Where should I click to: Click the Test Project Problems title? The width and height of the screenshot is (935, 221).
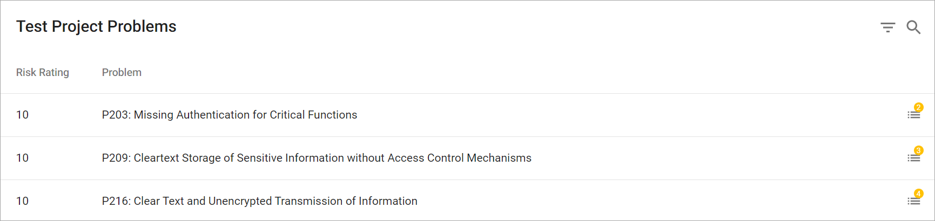coord(96,26)
